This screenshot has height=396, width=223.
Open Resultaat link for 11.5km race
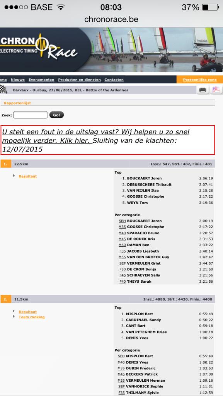28,312
